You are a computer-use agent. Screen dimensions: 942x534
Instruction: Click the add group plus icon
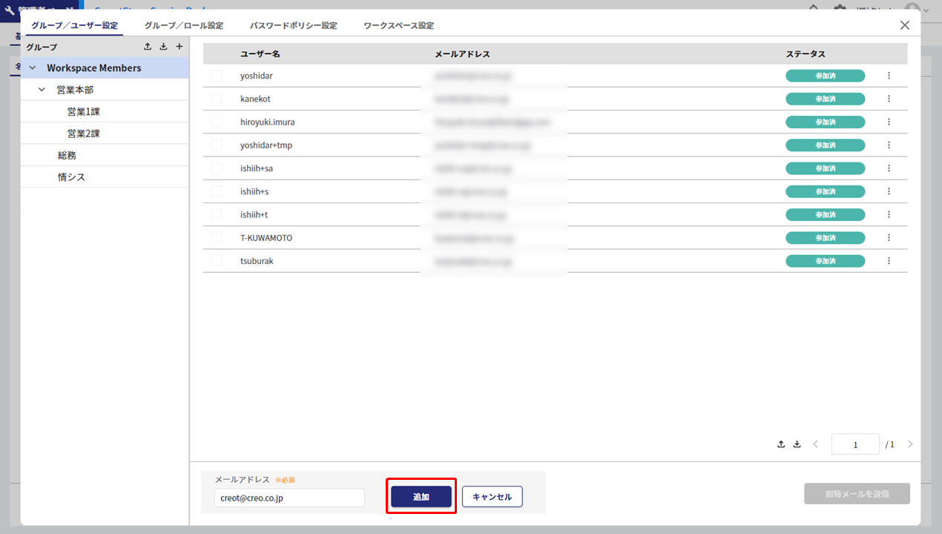pos(179,47)
